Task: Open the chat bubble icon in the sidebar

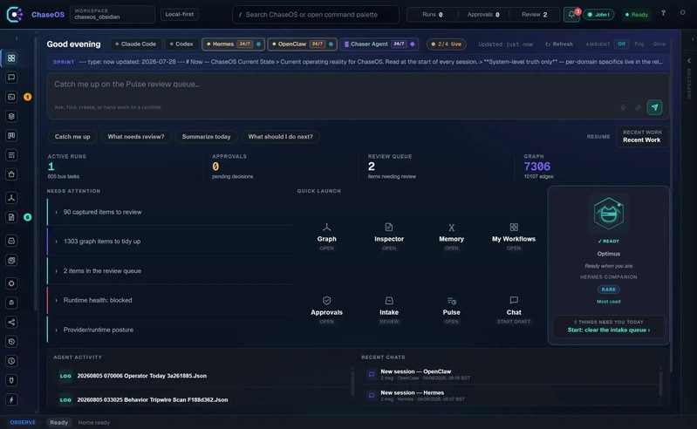Action: coord(11,78)
